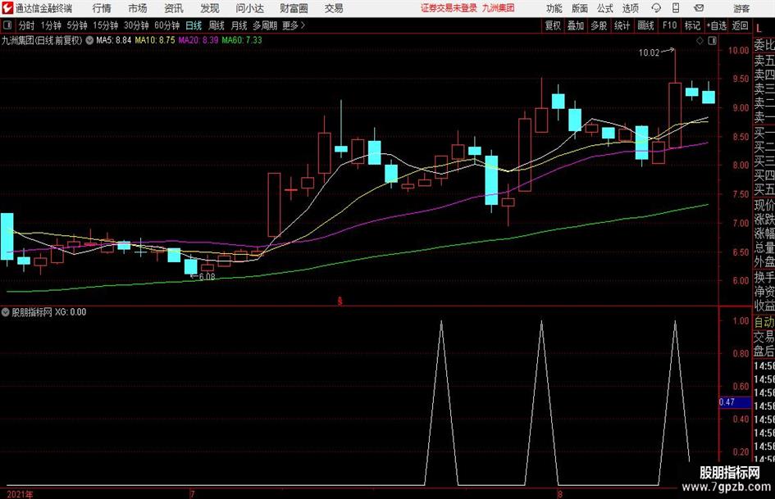The image size is (775, 499).
Task: Select the 多周期 multi-period tab
Action: [x=265, y=25]
